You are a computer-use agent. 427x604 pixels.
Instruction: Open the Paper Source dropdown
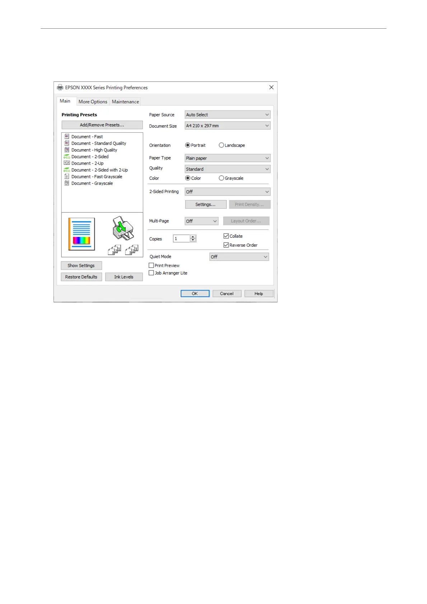pos(227,115)
